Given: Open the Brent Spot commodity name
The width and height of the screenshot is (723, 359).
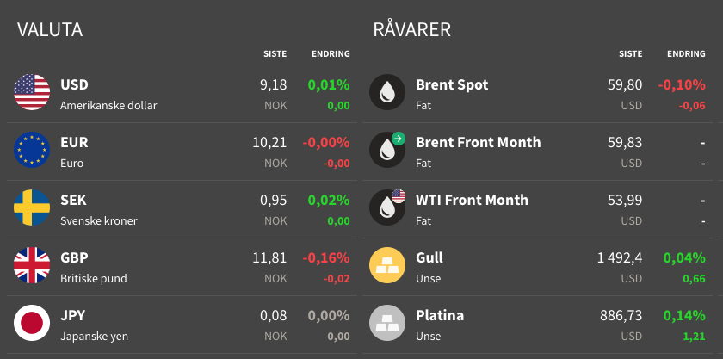Looking at the screenshot, I should coord(452,85).
